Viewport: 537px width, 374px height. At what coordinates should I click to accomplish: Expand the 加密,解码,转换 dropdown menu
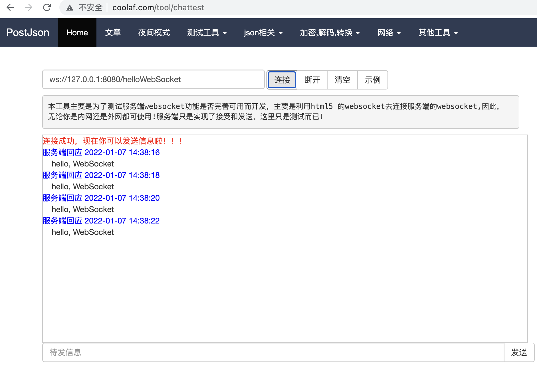pyautogui.click(x=330, y=32)
